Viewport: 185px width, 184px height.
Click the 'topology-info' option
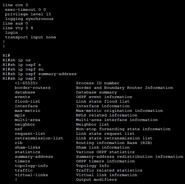point(31,166)
